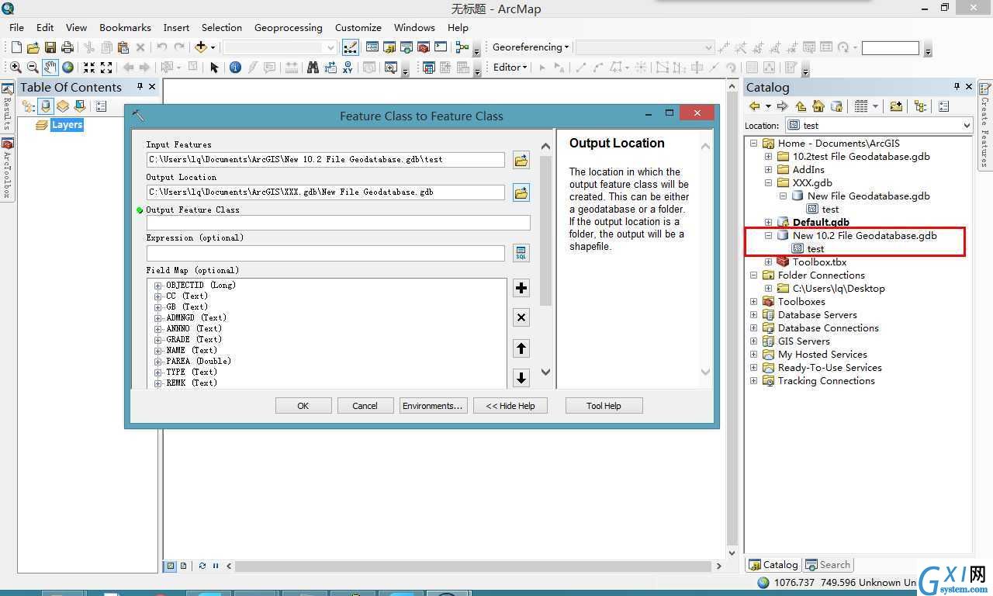
Task: Click the Find binoculars icon
Action: (x=313, y=68)
